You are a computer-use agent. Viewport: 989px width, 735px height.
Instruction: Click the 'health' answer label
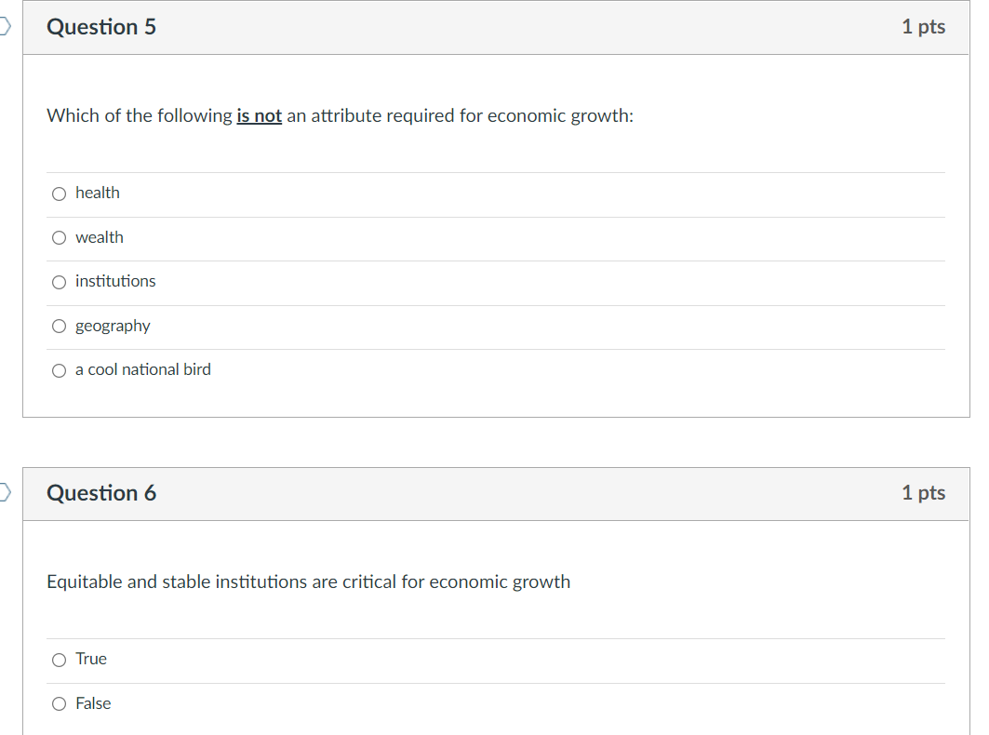(x=97, y=193)
